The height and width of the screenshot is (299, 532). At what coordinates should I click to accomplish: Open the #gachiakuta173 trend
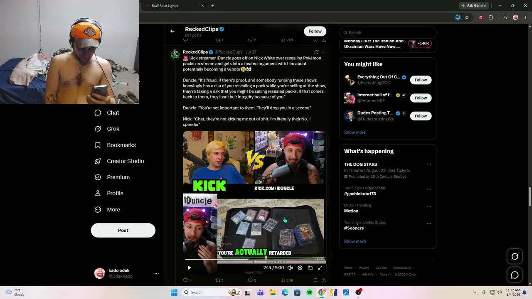coord(360,194)
